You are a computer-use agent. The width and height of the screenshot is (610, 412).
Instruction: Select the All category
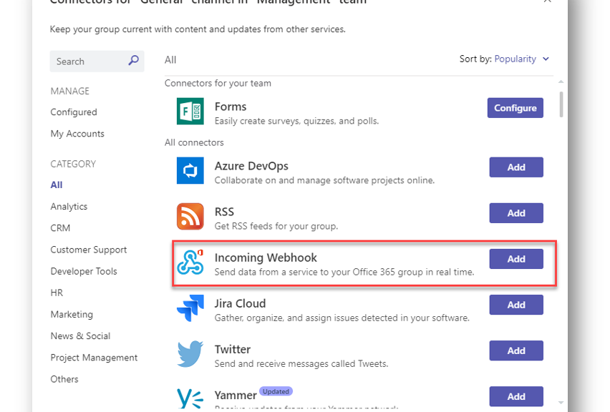pos(57,185)
